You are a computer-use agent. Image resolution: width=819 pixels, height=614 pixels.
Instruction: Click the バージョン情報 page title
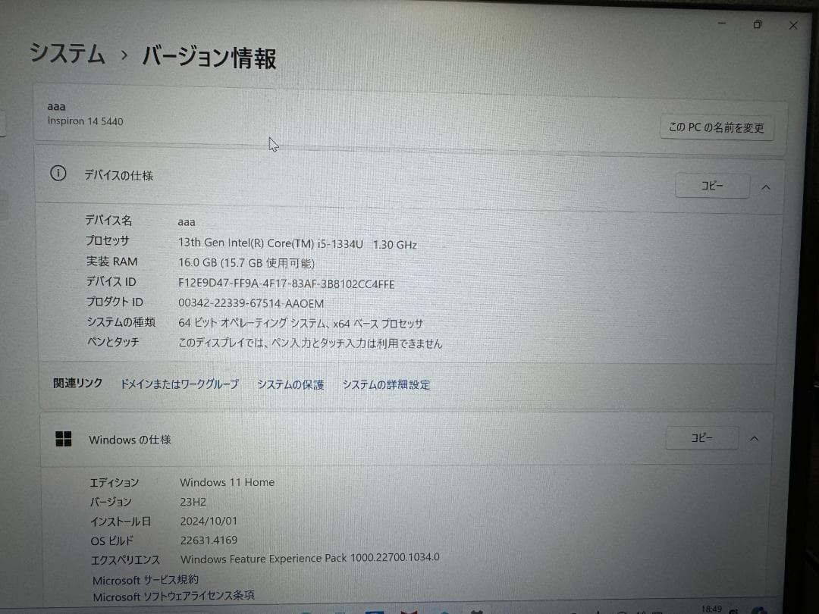point(209,57)
